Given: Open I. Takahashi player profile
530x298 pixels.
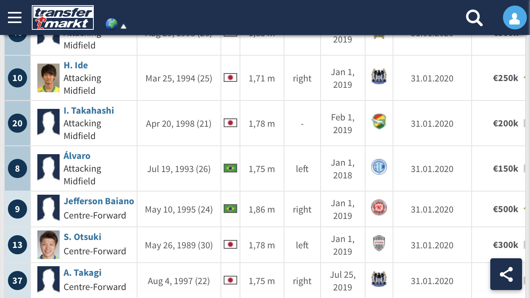Looking at the screenshot, I should [x=89, y=110].
